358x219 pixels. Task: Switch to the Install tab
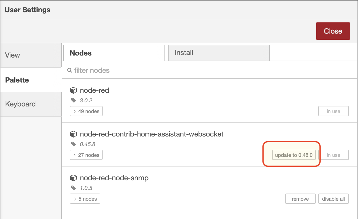click(x=219, y=53)
